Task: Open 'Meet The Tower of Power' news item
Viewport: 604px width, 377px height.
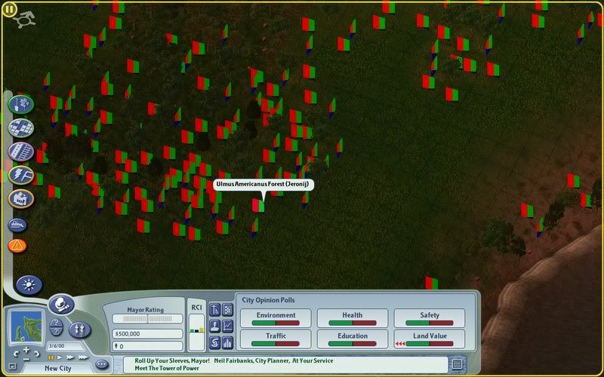Action: tap(167, 368)
